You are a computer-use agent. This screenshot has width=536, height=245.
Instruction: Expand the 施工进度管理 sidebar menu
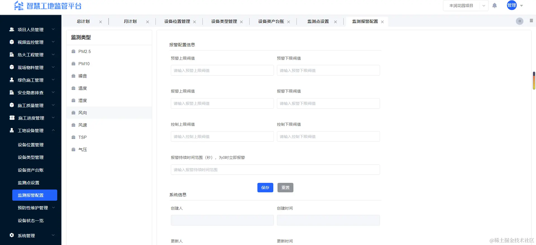(31, 118)
